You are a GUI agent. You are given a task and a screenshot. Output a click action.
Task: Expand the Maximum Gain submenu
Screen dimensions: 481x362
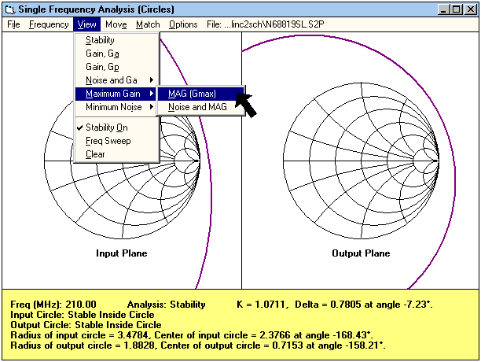click(x=116, y=94)
